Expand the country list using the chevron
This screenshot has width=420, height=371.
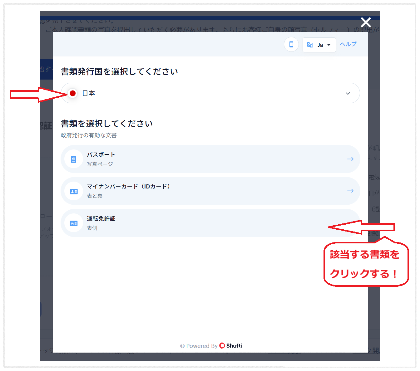point(348,94)
